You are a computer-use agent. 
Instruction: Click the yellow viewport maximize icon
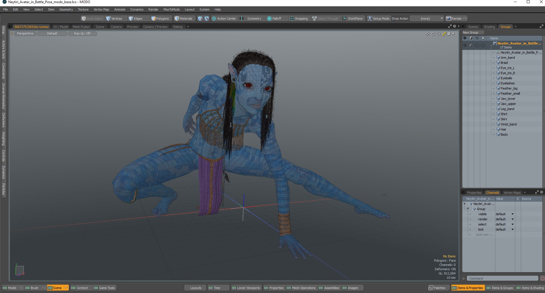tap(444, 34)
